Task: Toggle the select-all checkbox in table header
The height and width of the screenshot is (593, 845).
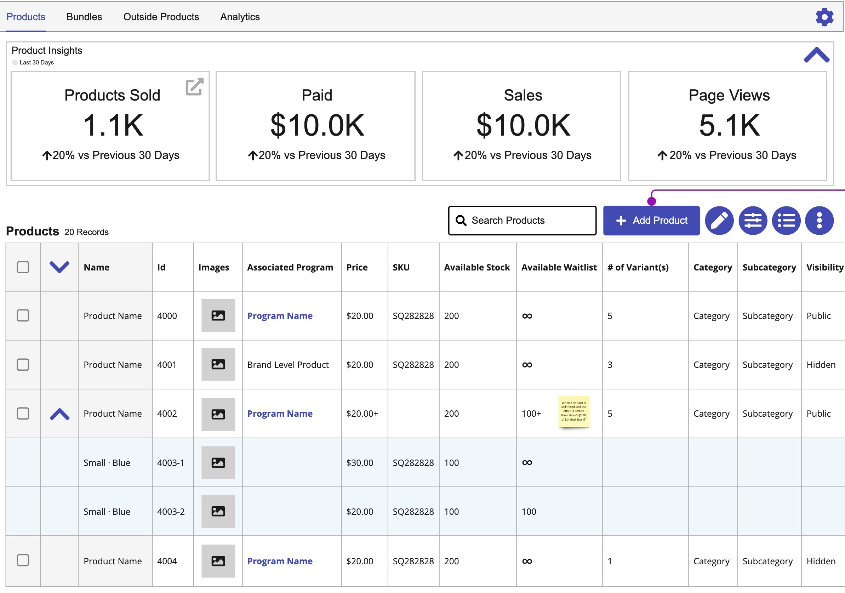Action: pyautogui.click(x=23, y=267)
